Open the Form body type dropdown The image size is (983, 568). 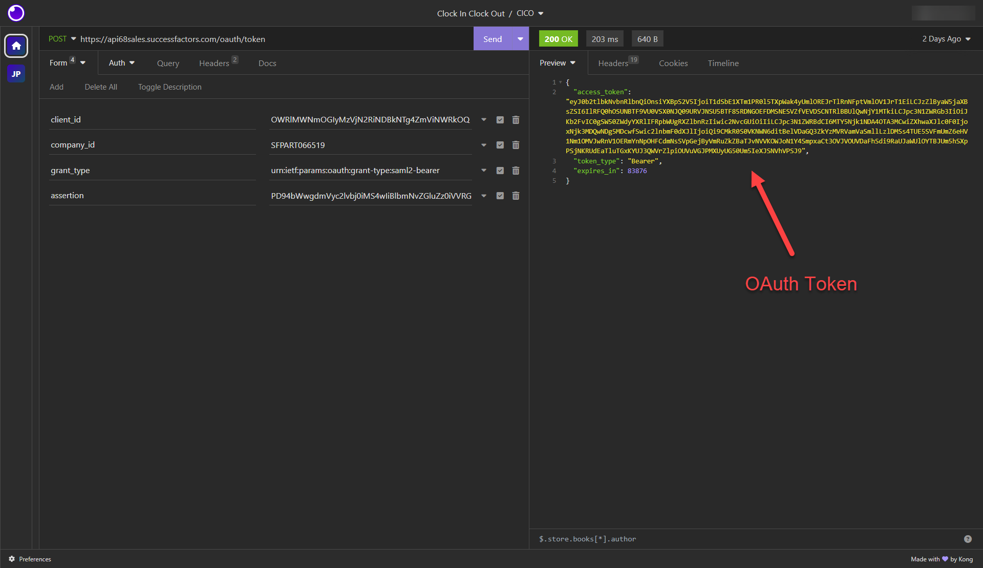tap(68, 63)
